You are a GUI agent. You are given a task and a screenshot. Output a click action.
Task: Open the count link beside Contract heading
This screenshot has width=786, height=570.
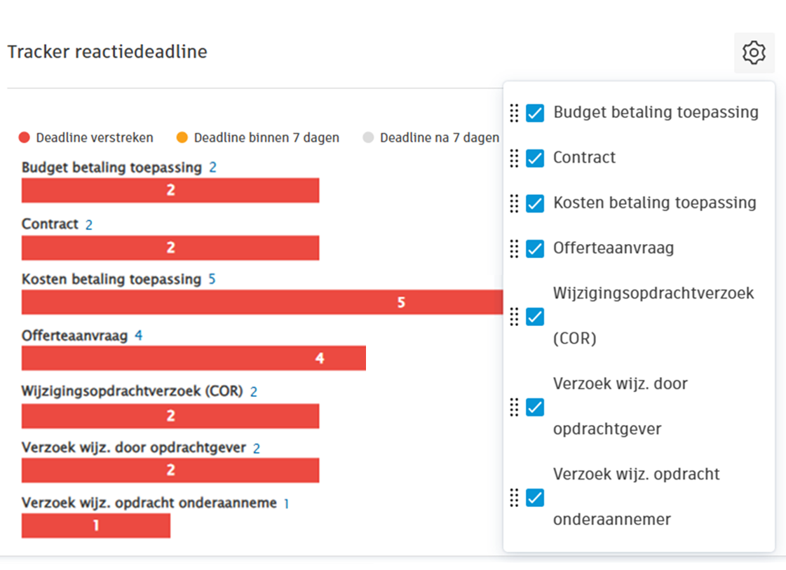[x=89, y=225]
